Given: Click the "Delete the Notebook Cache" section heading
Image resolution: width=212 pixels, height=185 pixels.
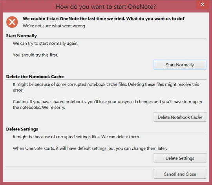Looking at the screenshot, I should (x=35, y=77).
